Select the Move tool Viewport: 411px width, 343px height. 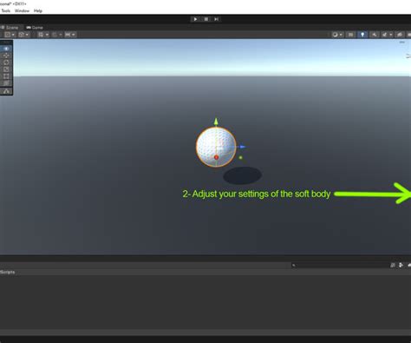[x=6, y=56]
